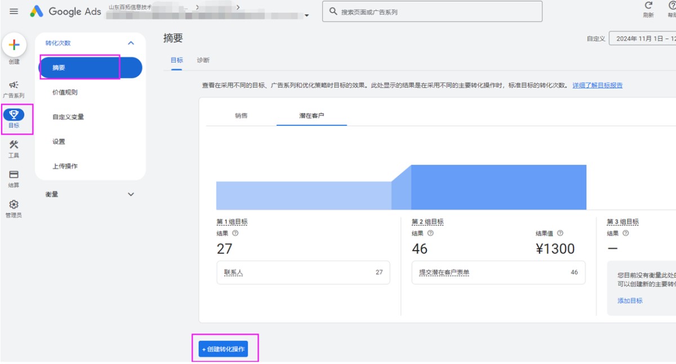676x364 pixels.
Task: Click the 帮助 help icon
Action: click(x=672, y=6)
